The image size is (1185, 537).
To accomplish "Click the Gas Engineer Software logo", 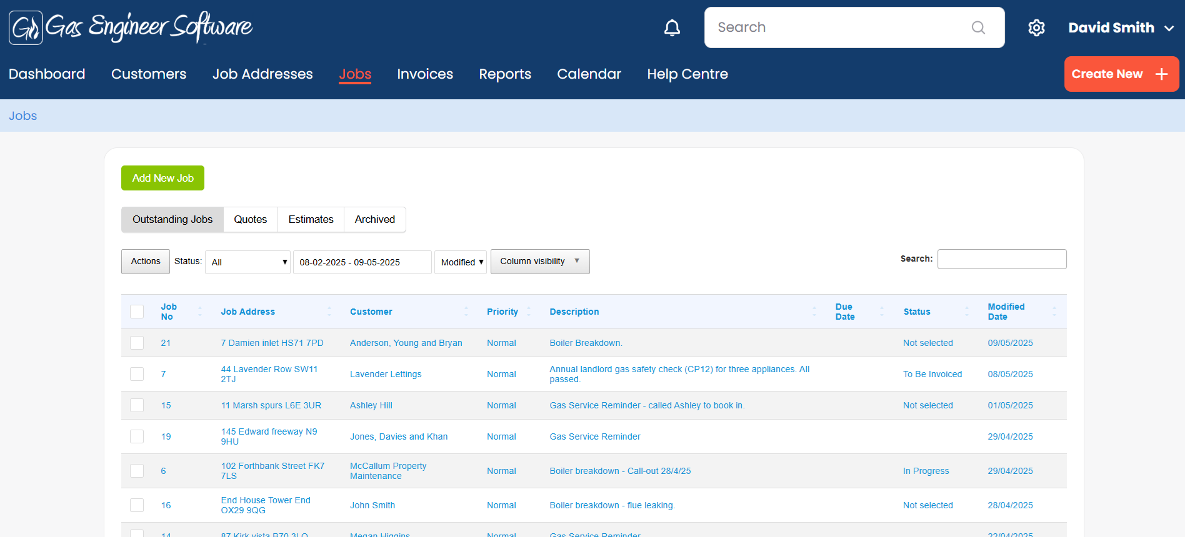I will pos(131,27).
